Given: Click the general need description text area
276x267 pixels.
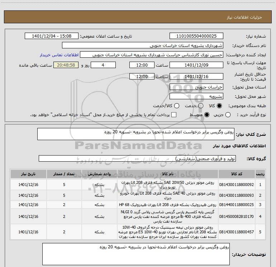Looking at the screenshot, I should (x=136, y=134).
